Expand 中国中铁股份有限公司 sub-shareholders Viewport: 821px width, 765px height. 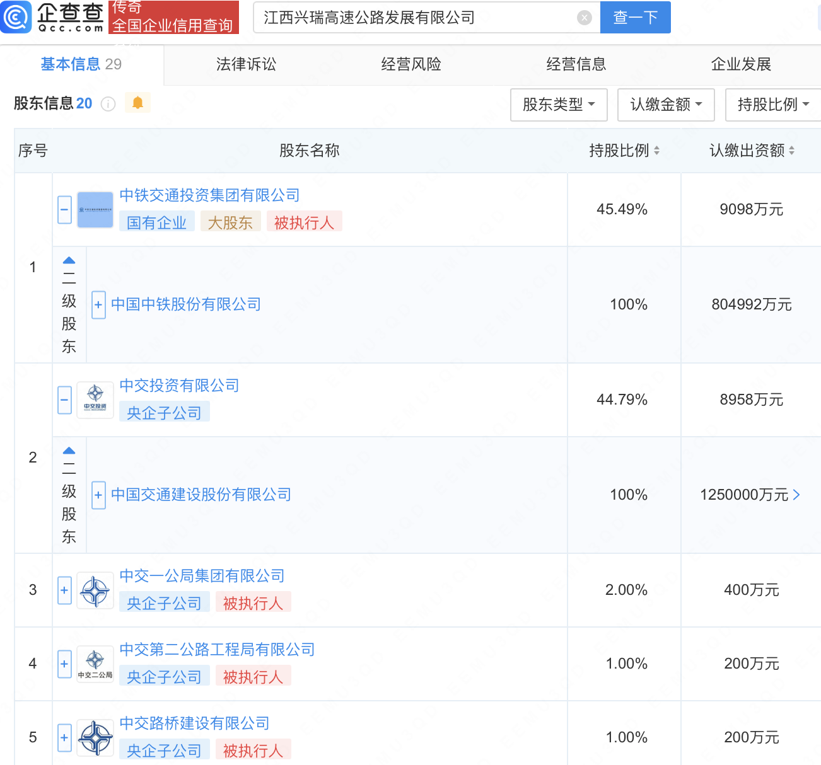[x=98, y=305]
